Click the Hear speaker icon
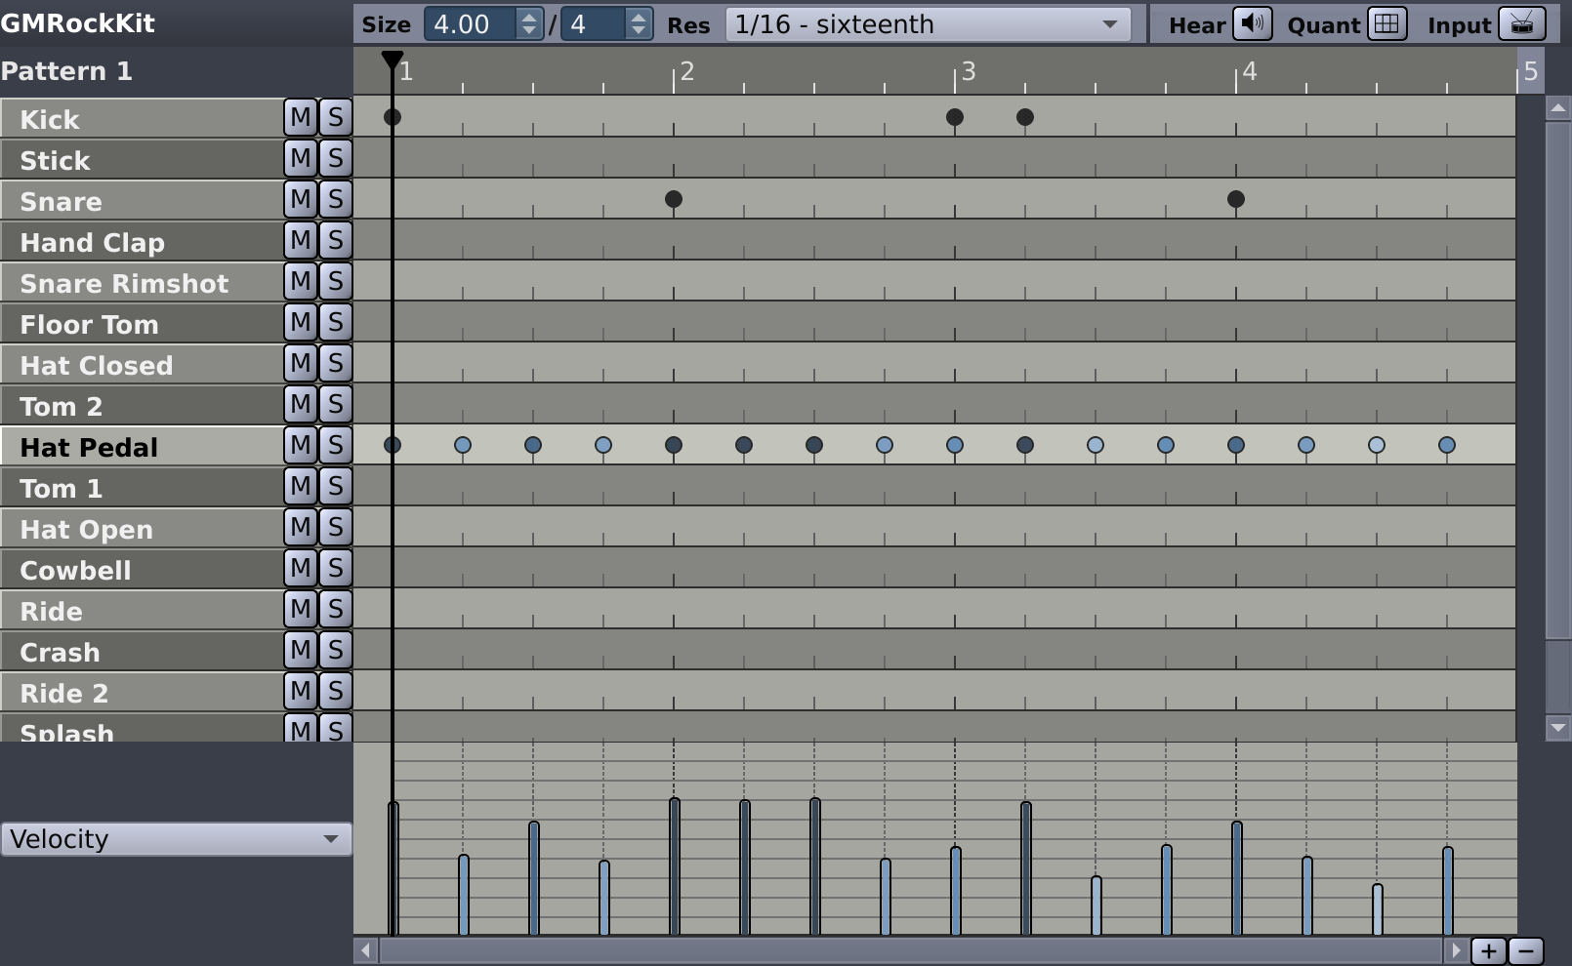The width and height of the screenshot is (1572, 966). coord(1254,23)
